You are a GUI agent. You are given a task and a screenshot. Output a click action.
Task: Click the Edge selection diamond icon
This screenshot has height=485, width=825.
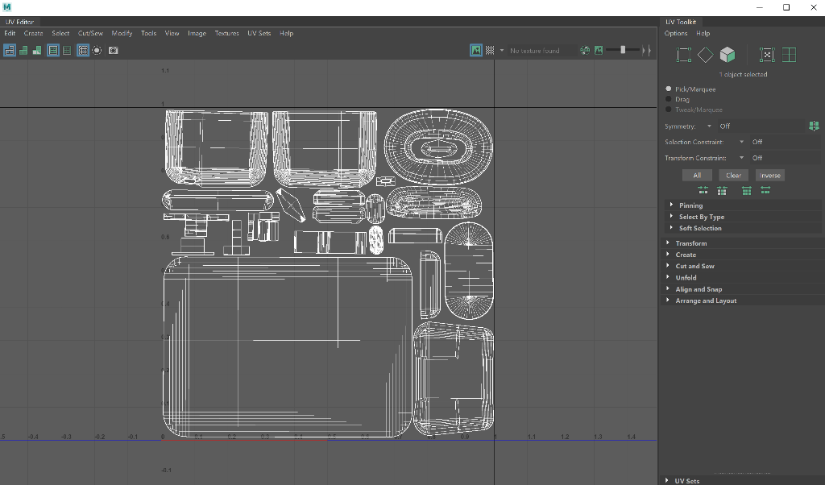click(x=706, y=55)
